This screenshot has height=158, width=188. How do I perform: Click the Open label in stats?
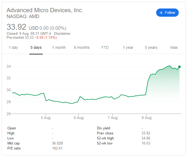(12, 128)
